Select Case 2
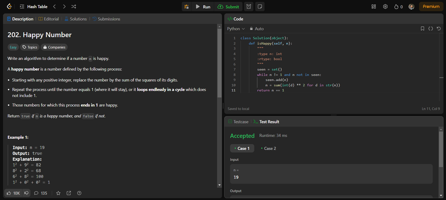Image resolution: width=446 pixels, height=200 pixels. 268,148
